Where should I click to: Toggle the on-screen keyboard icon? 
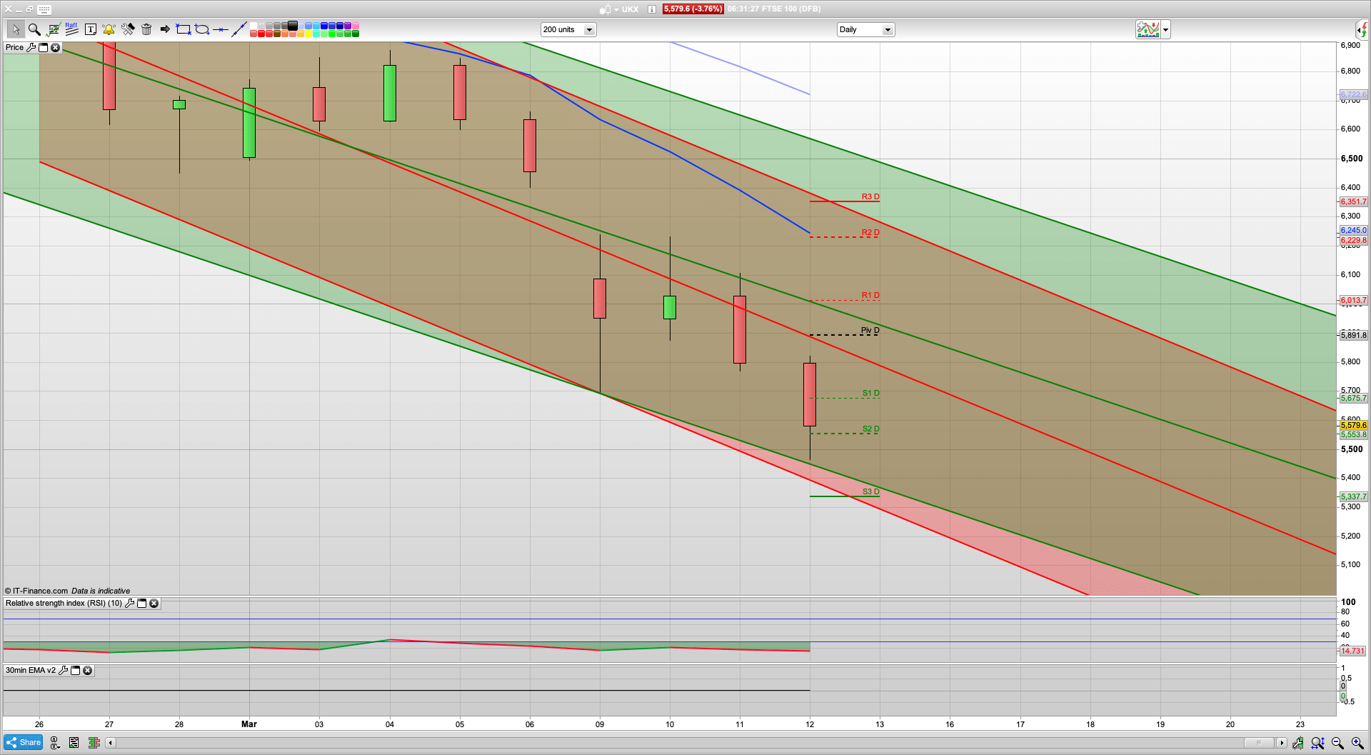[44, 9]
